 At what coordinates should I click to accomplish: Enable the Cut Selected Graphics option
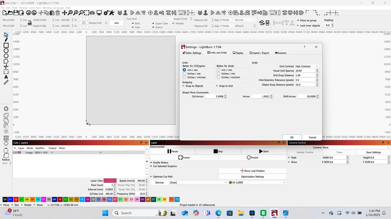[x=152, y=166]
